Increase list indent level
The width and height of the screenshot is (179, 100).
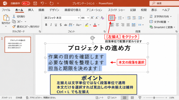134,18
